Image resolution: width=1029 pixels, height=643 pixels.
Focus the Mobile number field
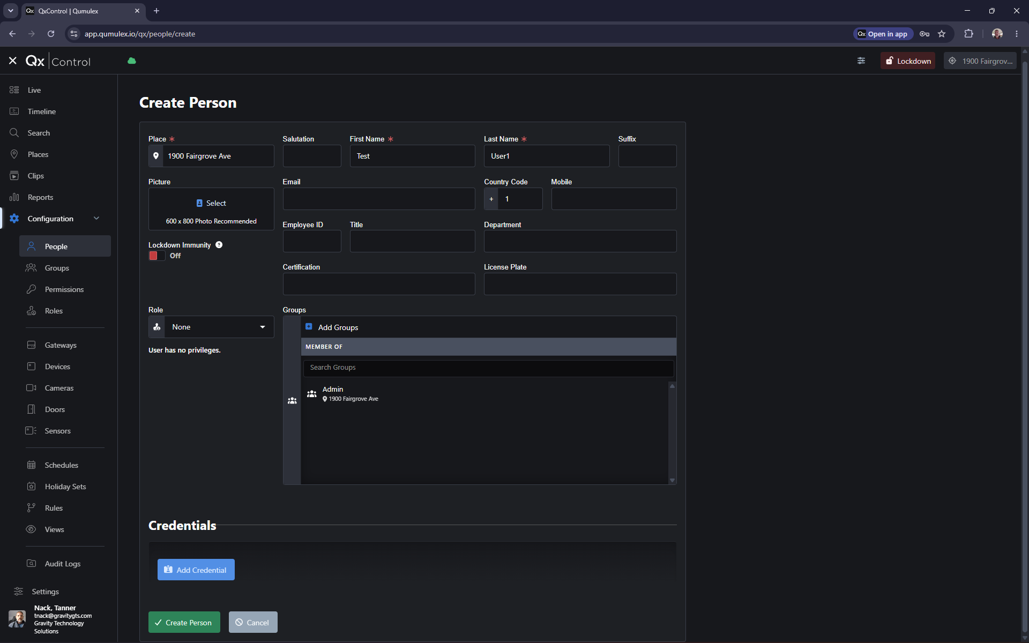tap(614, 199)
